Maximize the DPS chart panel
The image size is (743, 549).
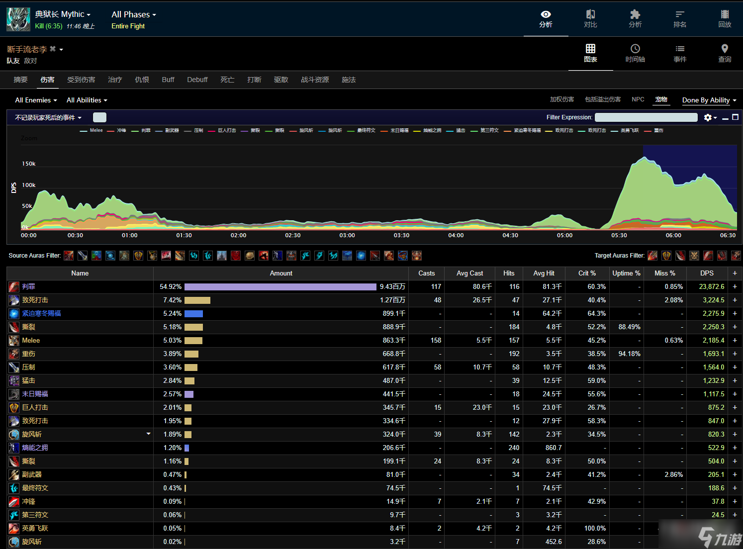[735, 117]
